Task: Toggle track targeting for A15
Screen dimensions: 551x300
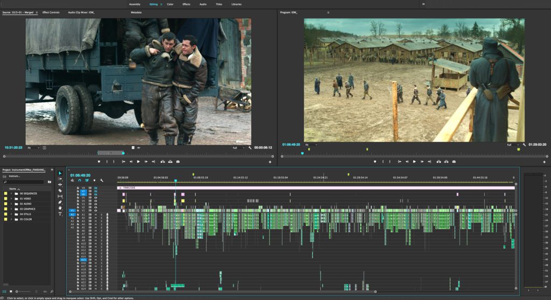Action: pyautogui.click(x=83, y=260)
